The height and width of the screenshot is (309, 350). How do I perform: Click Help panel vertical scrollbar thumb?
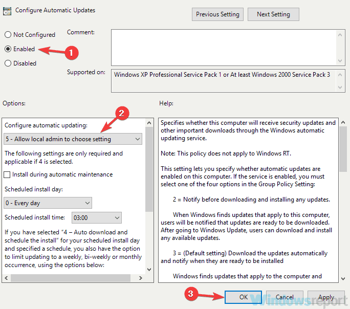[x=343, y=149]
